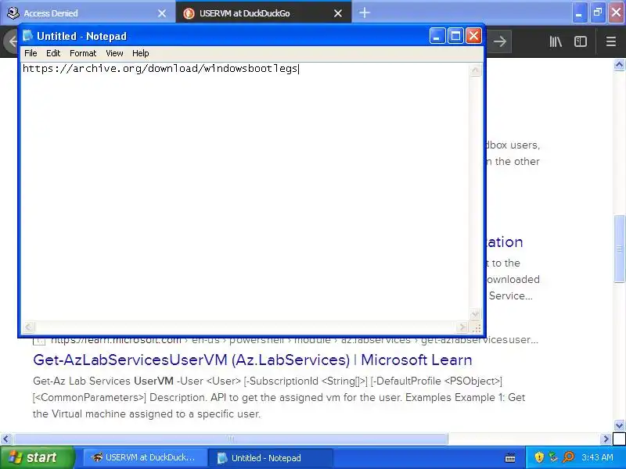Click the Safely Remove Hardware tray icon
This screenshot has height=469, width=626.
pos(553,457)
